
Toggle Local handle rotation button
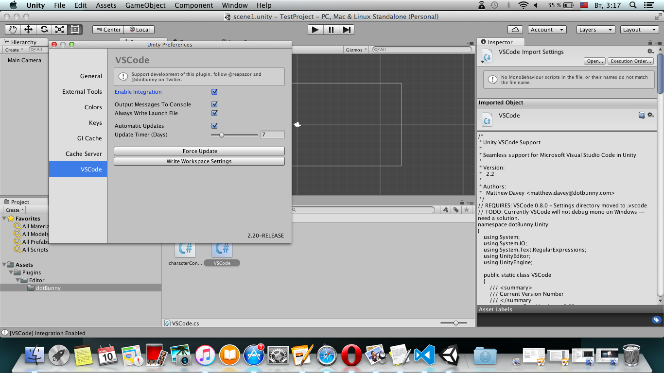click(x=140, y=30)
